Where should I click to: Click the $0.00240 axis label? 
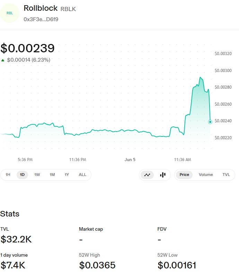pos(223,121)
